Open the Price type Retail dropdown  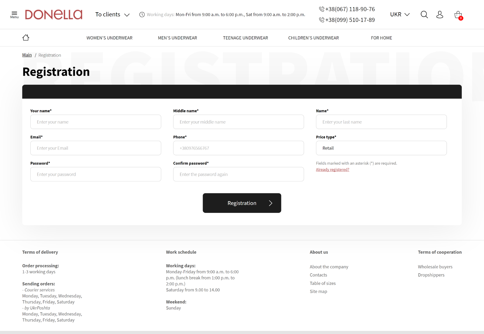tap(381, 148)
